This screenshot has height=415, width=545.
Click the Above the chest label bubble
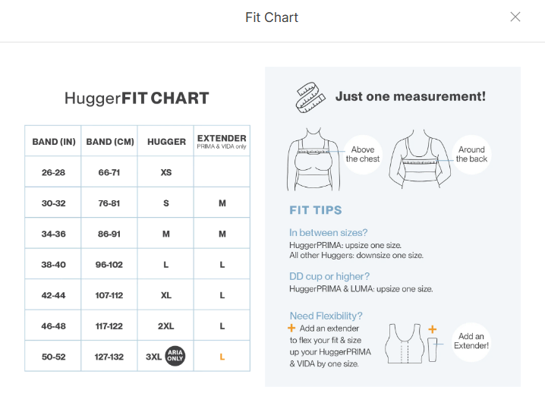coord(362,155)
